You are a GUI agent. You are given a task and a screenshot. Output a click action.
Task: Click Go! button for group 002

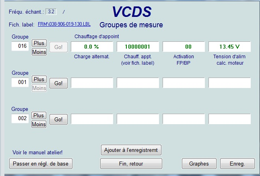[58, 119]
